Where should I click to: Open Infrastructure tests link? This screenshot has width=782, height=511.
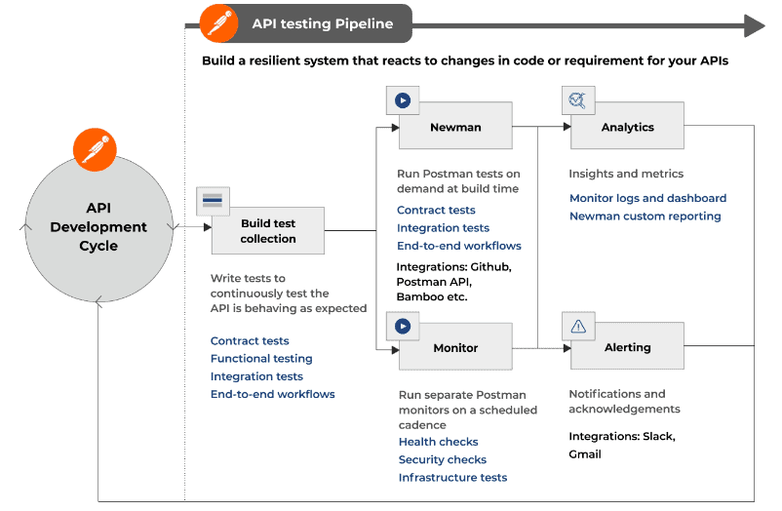pyautogui.click(x=452, y=478)
